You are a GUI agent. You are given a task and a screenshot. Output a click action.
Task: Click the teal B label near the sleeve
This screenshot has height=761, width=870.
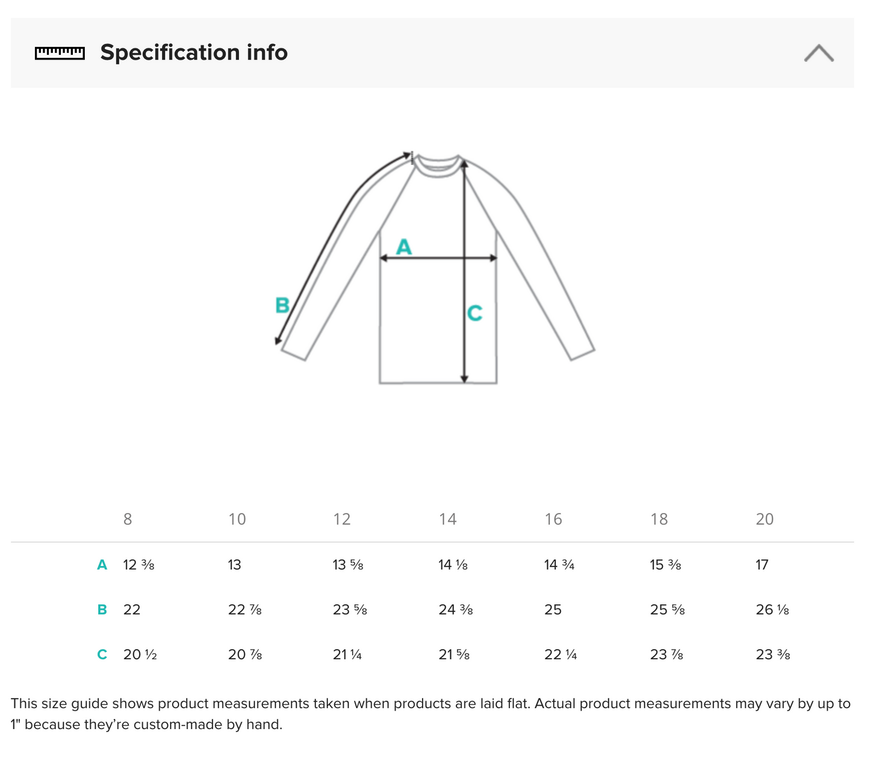(282, 305)
